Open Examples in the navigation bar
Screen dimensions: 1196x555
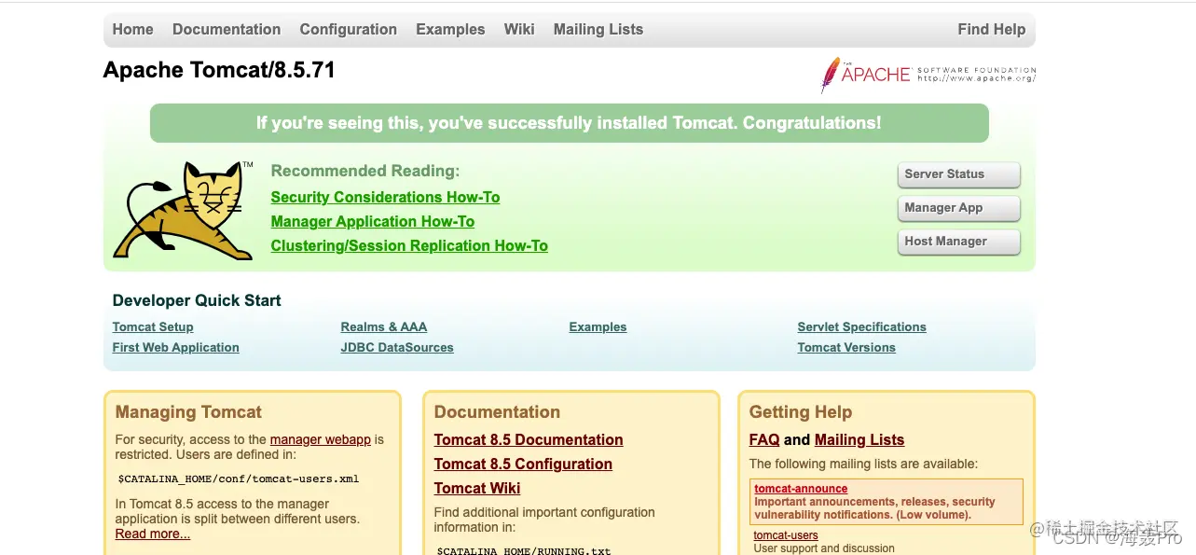[x=450, y=30]
